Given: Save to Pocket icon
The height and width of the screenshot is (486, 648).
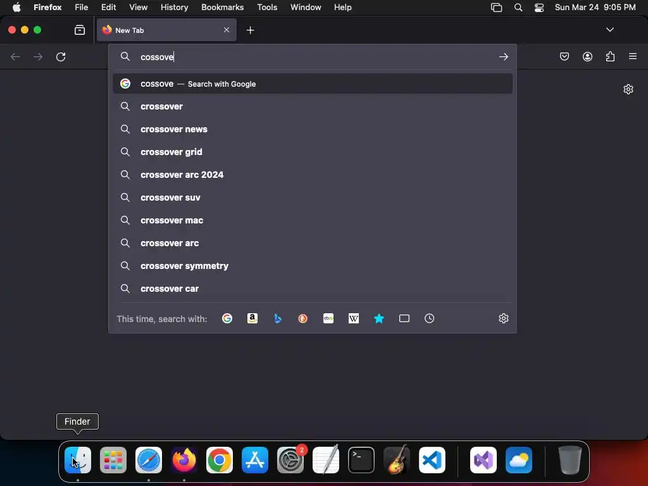Looking at the screenshot, I should [564, 56].
